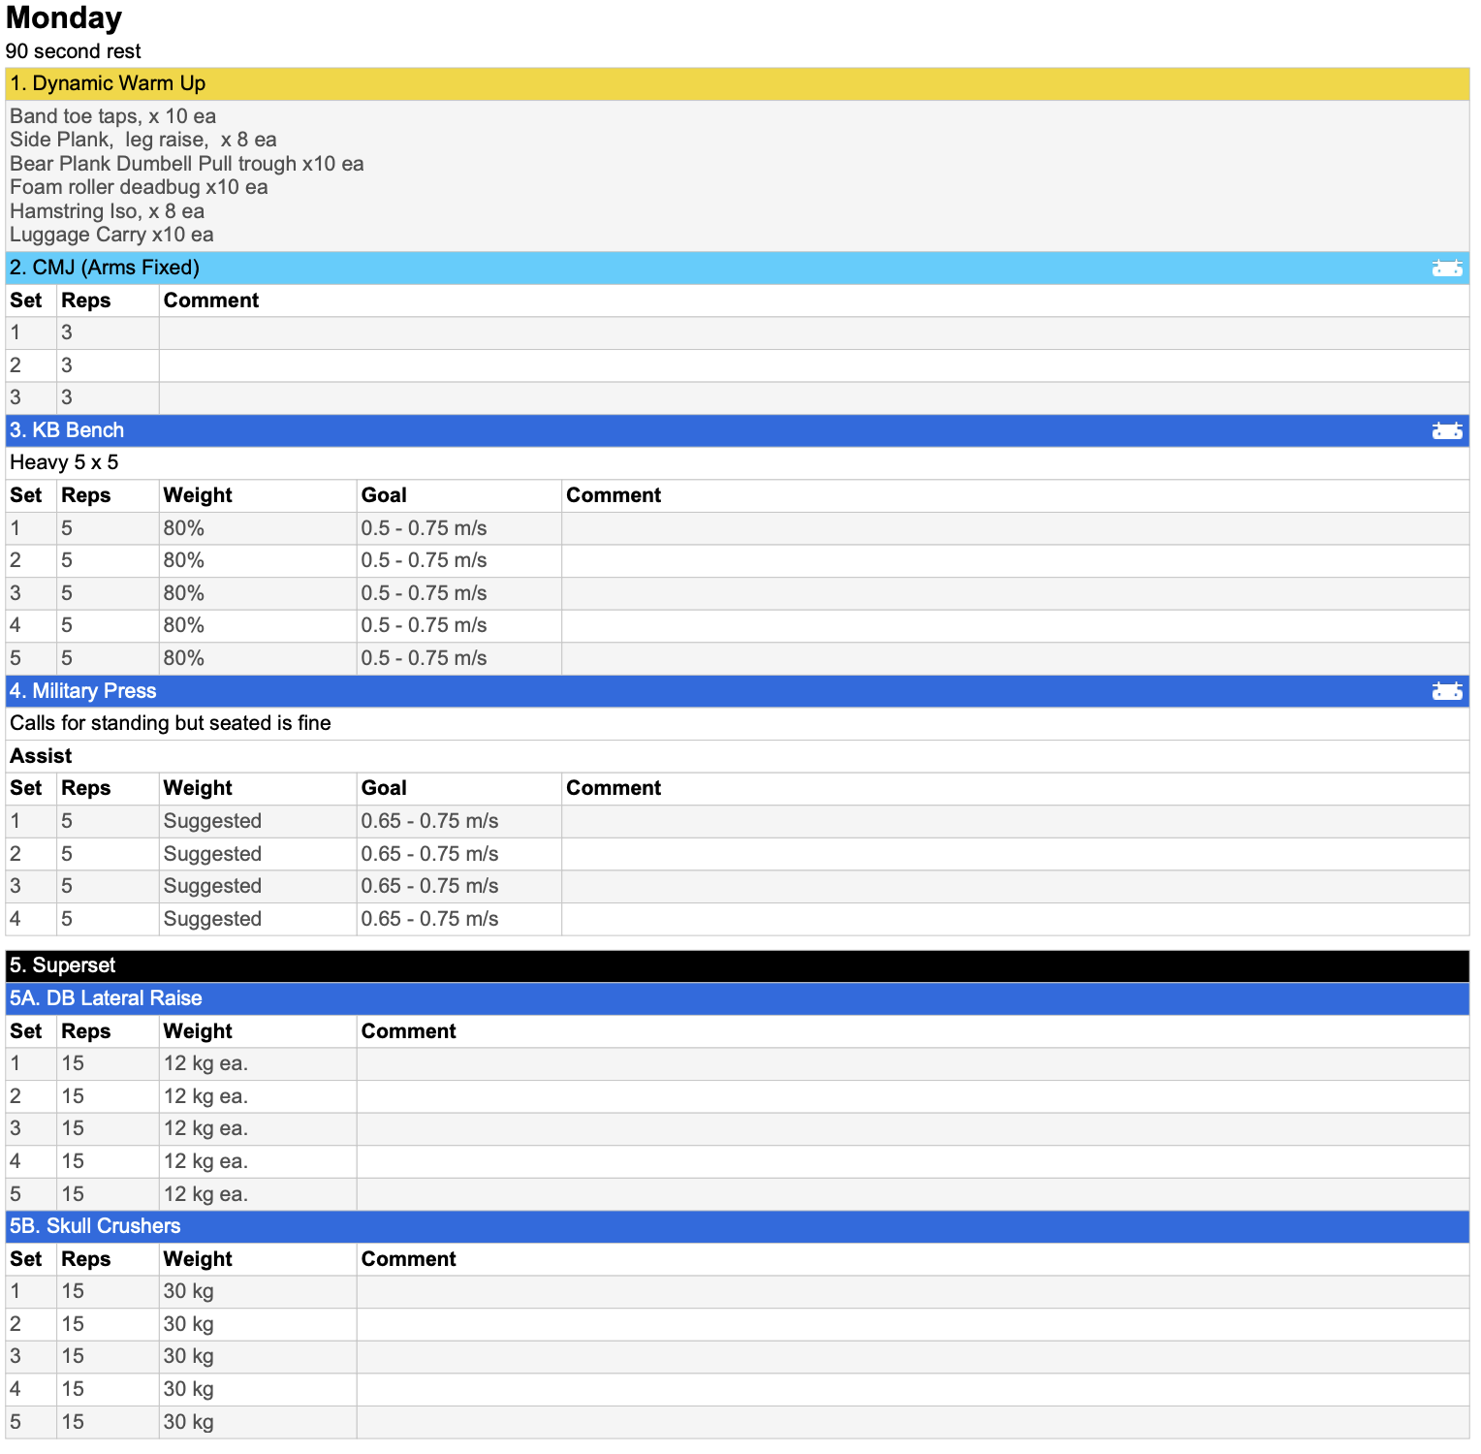
Task: Click '0.65 - 0.75 m/s' goal in Military Press set 1
Action: click(x=430, y=821)
